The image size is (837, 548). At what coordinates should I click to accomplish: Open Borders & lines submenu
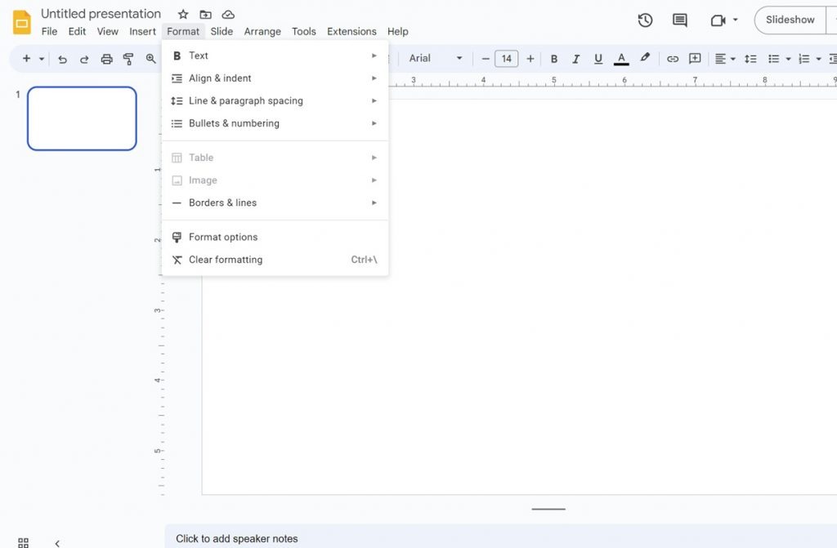[275, 203]
